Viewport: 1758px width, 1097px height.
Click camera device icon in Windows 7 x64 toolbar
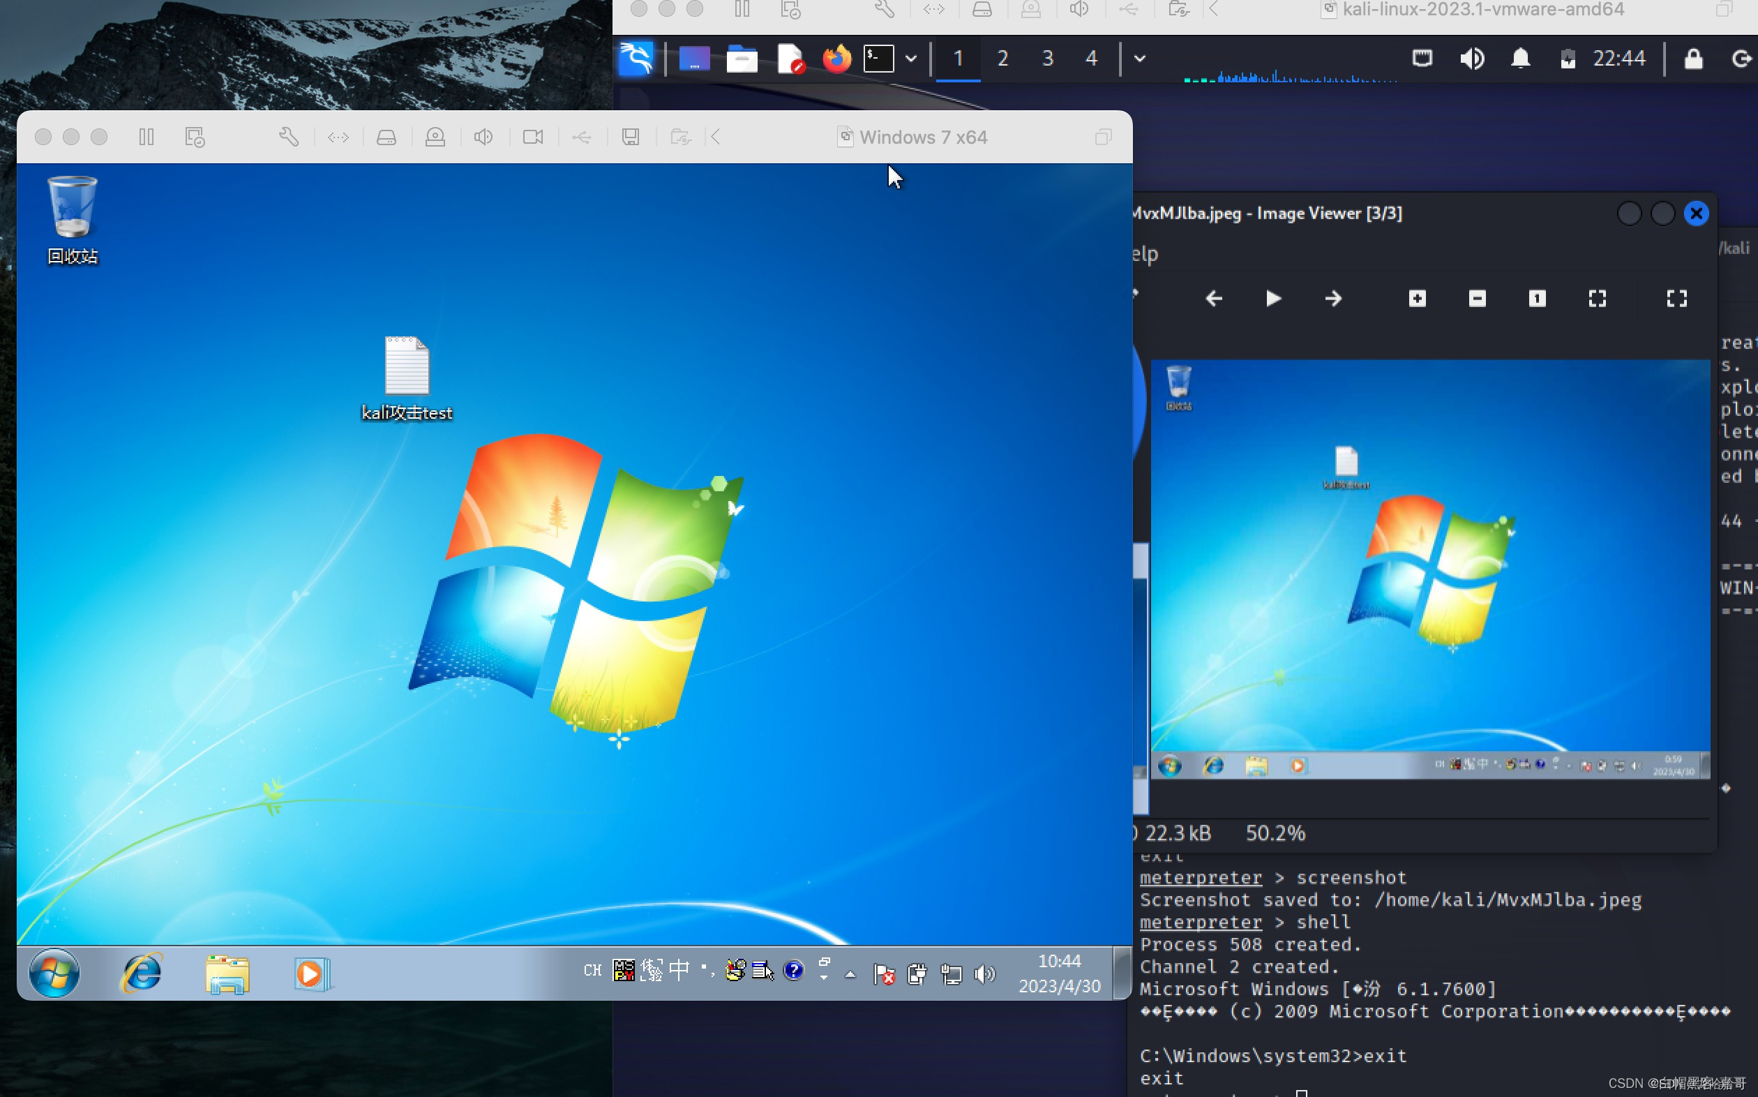(533, 137)
